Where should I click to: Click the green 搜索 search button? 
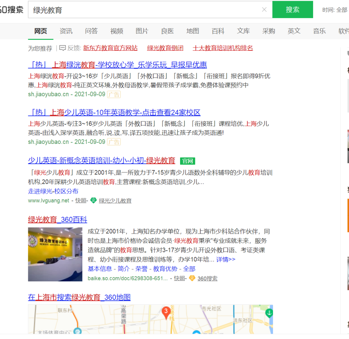(292, 9)
